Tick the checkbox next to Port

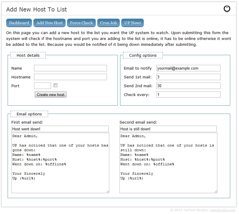click(x=55, y=85)
